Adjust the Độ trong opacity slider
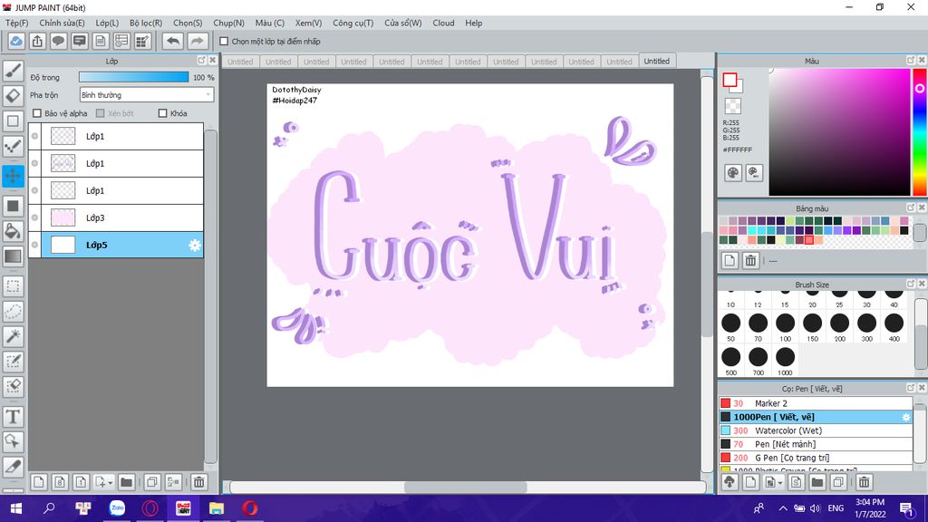The image size is (928, 522). pos(134,77)
